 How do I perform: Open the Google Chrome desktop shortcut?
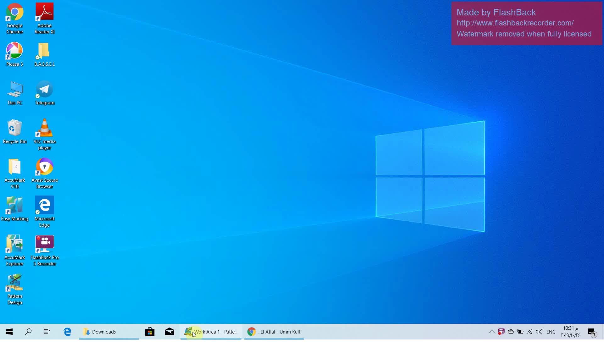pyautogui.click(x=14, y=13)
